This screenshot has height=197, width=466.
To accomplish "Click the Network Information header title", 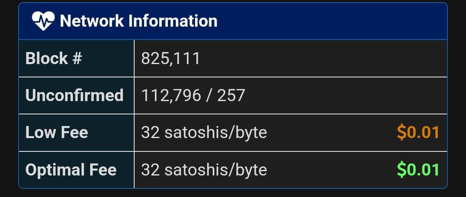I will tap(139, 21).
